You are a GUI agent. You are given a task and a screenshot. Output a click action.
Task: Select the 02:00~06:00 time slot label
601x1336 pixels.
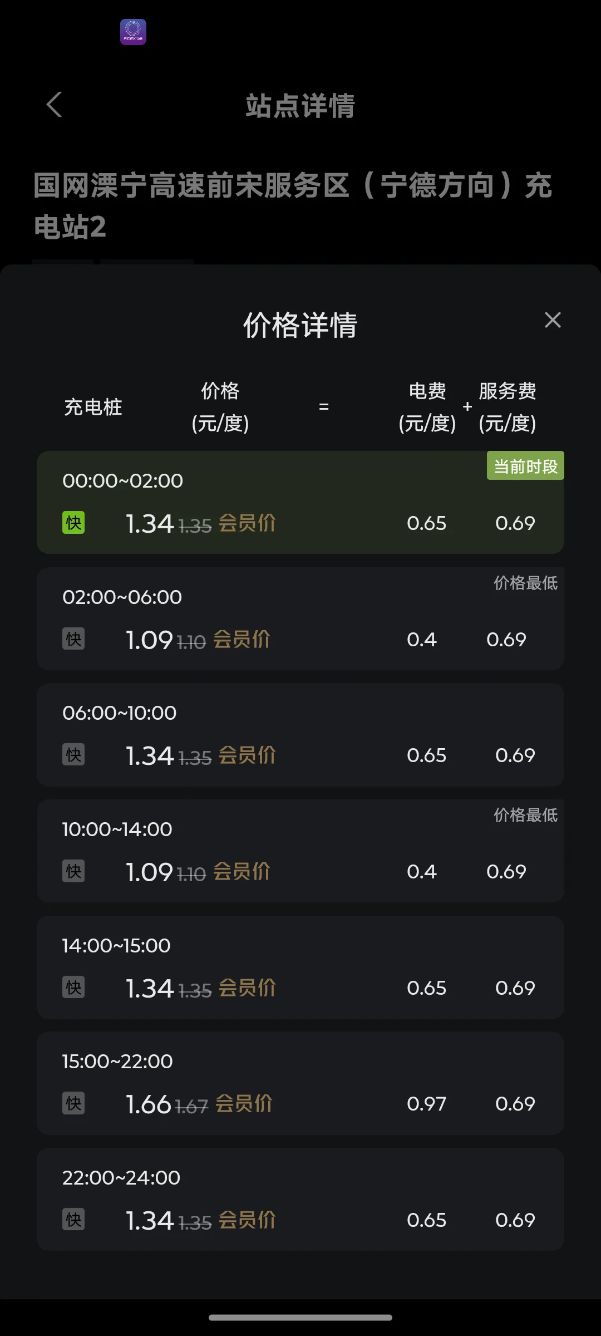tap(122, 597)
